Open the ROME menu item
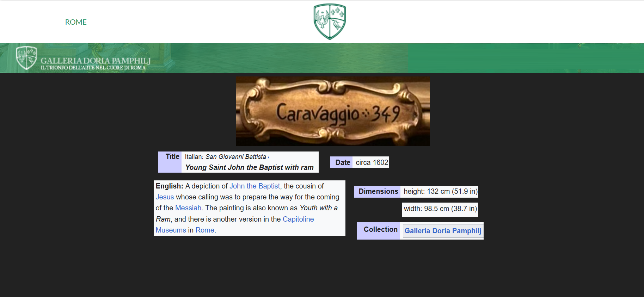644x297 pixels. click(x=76, y=22)
